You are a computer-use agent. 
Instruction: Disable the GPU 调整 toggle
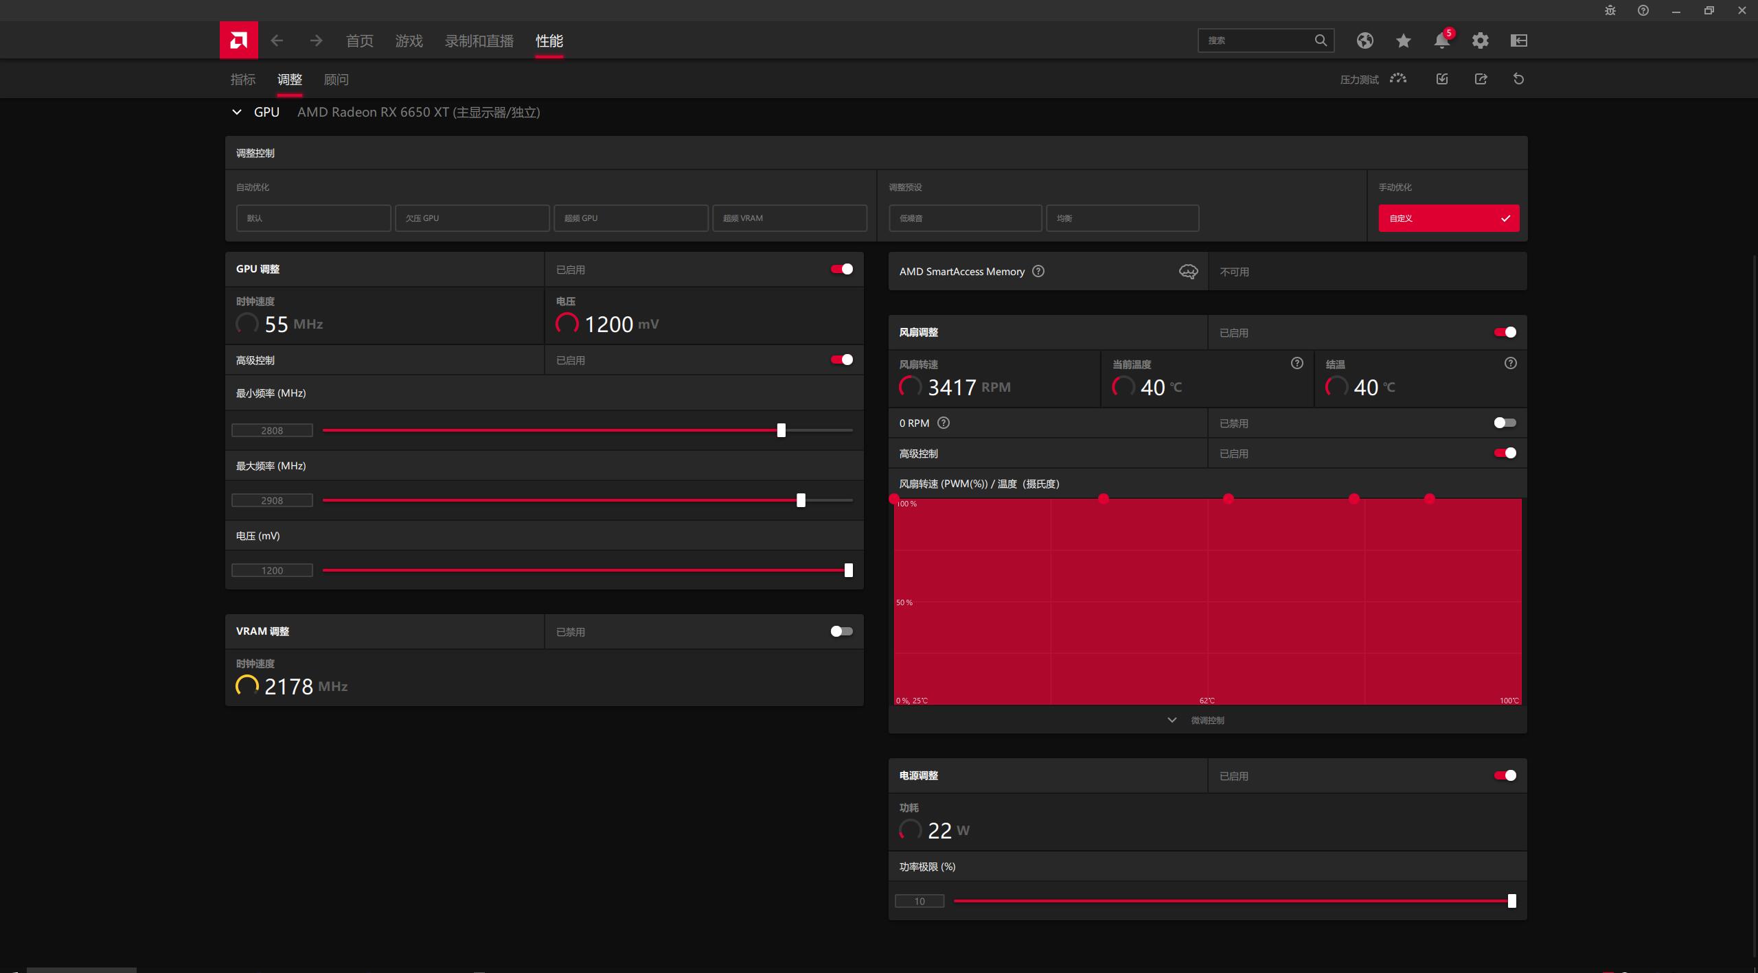point(841,269)
